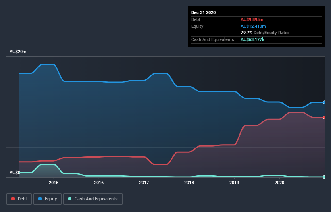Click the AU$0 y-axis label
The image size is (331, 212).
[x=15, y=173]
